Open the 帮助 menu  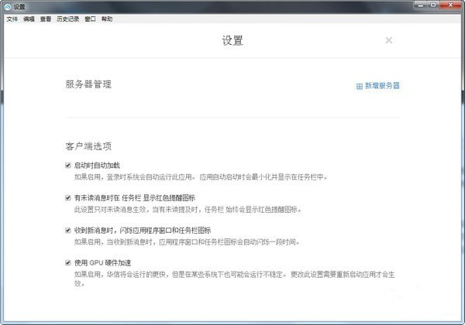click(x=107, y=19)
